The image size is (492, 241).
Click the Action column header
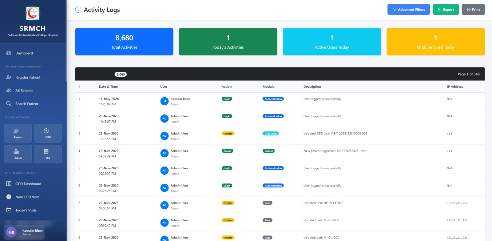pyautogui.click(x=227, y=86)
